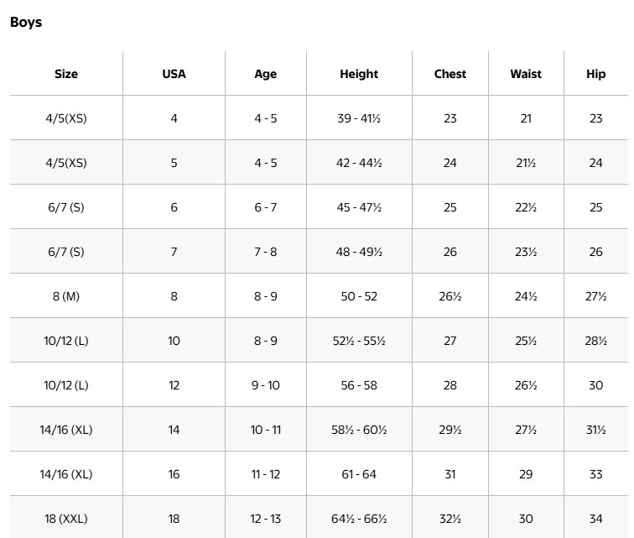The width and height of the screenshot is (634, 538).
Task: Click age cell "12 - 13"
Action: pyautogui.click(x=266, y=519)
